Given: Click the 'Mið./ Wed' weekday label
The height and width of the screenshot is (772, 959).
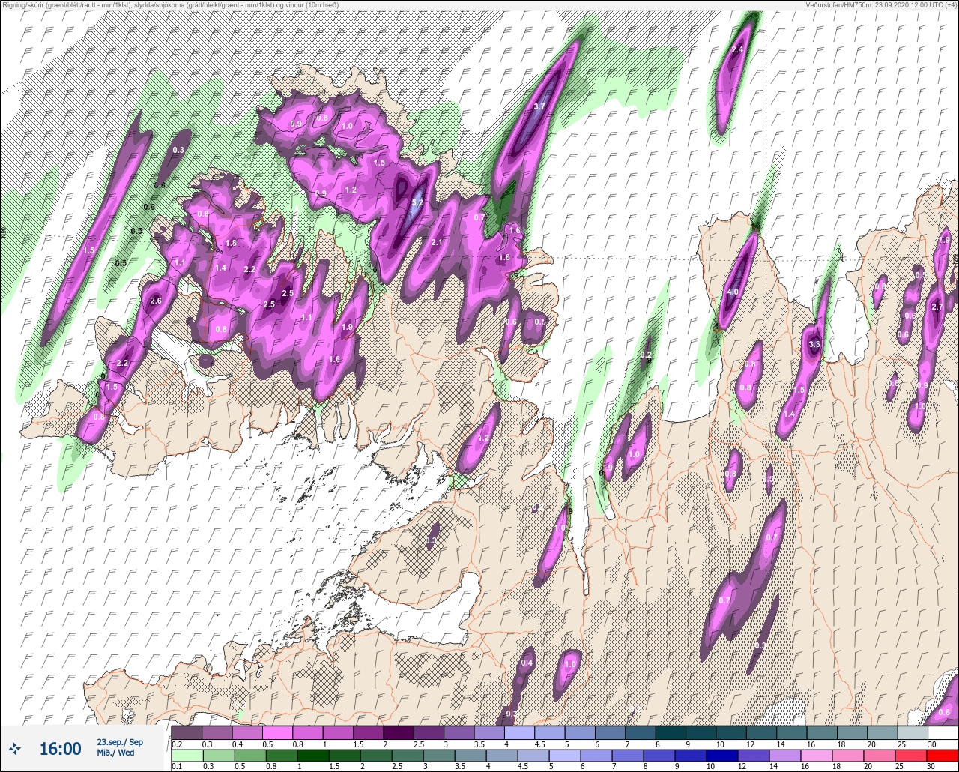Looking at the screenshot, I should [x=115, y=753].
